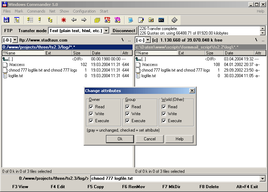The width and height of the screenshot is (268, 192).
Task: Click the logfile.txt file icon in left panel
Action: pos(5,76)
